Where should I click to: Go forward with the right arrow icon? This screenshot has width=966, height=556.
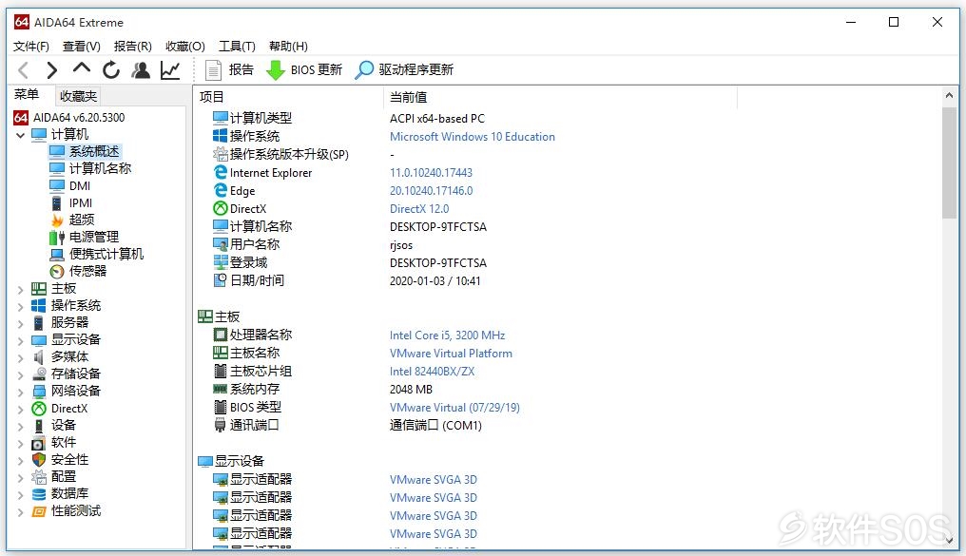click(52, 70)
